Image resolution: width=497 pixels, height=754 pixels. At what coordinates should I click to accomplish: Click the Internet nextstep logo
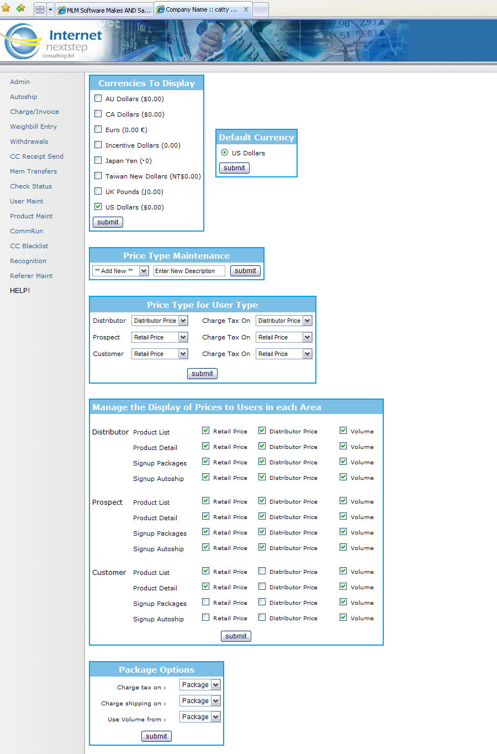click(52, 42)
